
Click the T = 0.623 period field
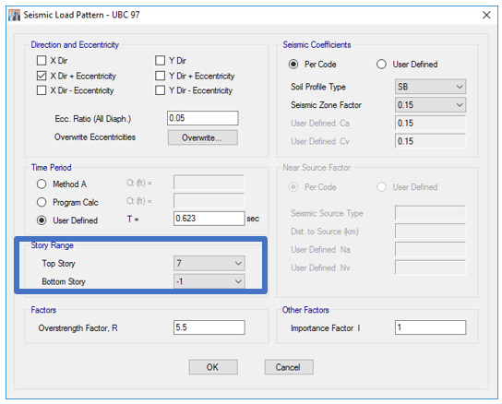tap(209, 219)
